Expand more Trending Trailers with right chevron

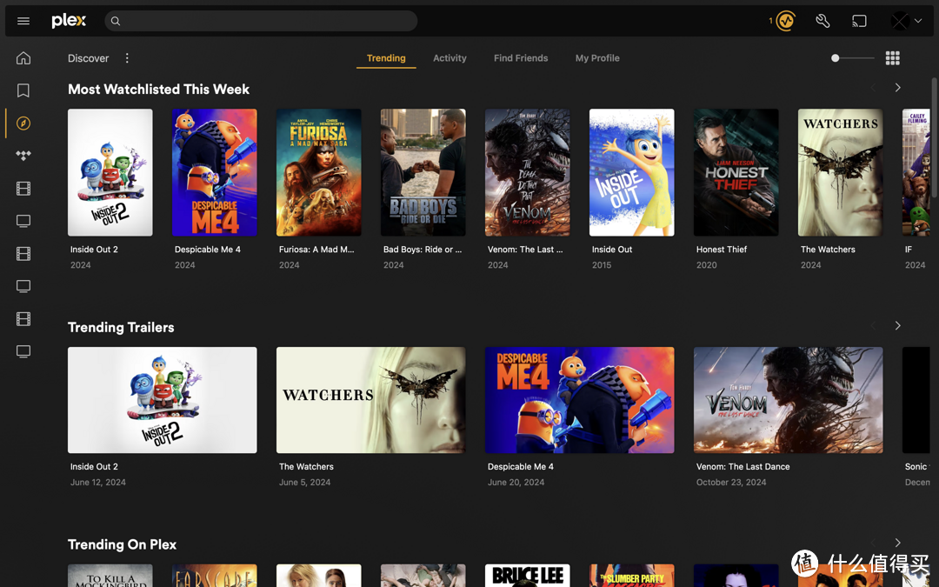click(x=897, y=325)
